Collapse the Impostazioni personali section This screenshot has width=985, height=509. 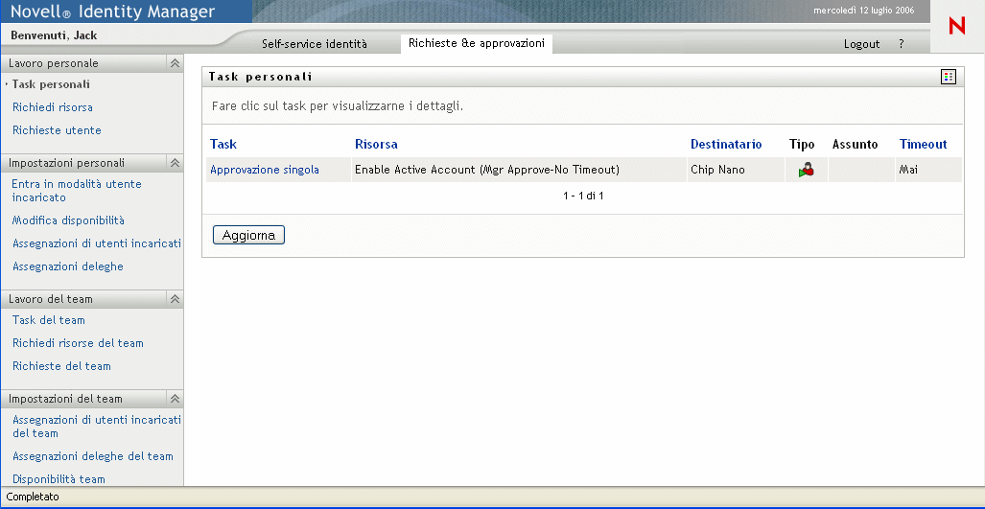[175, 163]
